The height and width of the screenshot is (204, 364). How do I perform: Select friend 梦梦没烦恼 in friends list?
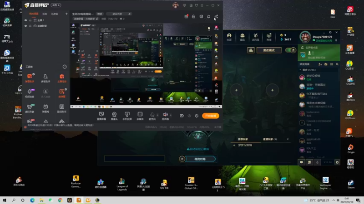pos(318,77)
